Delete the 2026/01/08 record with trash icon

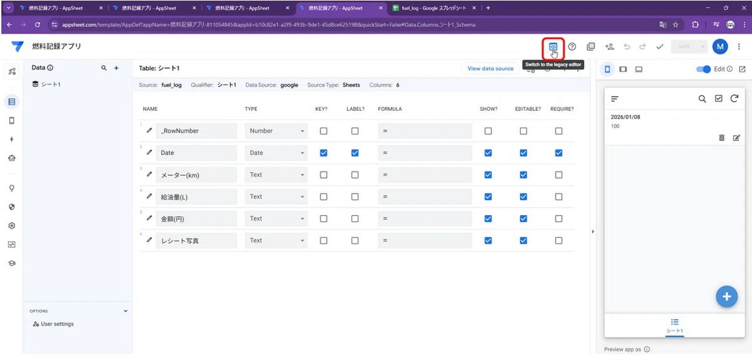(x=721, y=138)
